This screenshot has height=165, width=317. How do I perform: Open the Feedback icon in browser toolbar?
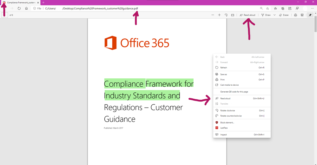(x=297, y=9)
